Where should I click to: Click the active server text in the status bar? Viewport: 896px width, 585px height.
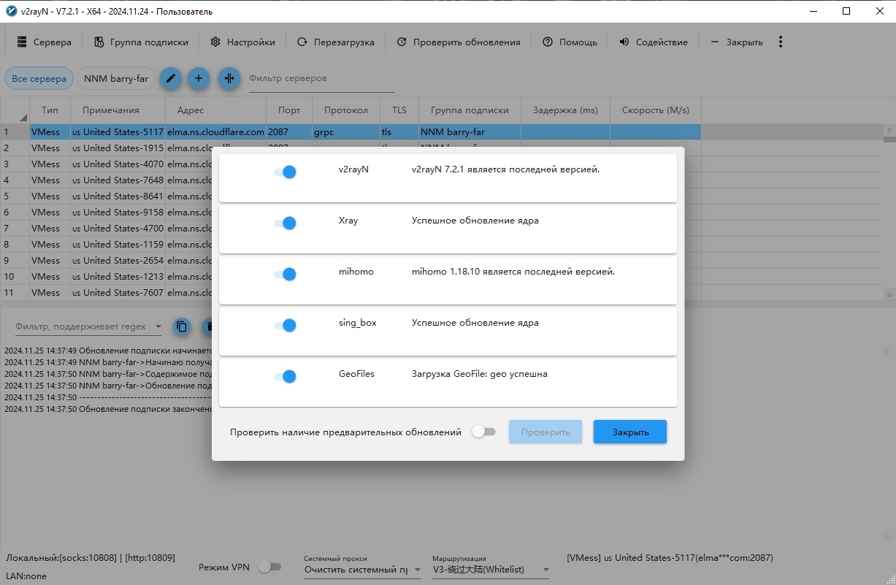tap(670, 558)
